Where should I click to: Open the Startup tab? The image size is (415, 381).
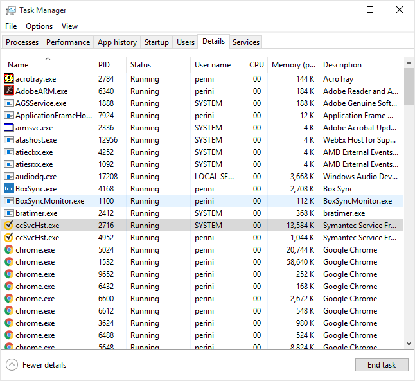(157, 42)
